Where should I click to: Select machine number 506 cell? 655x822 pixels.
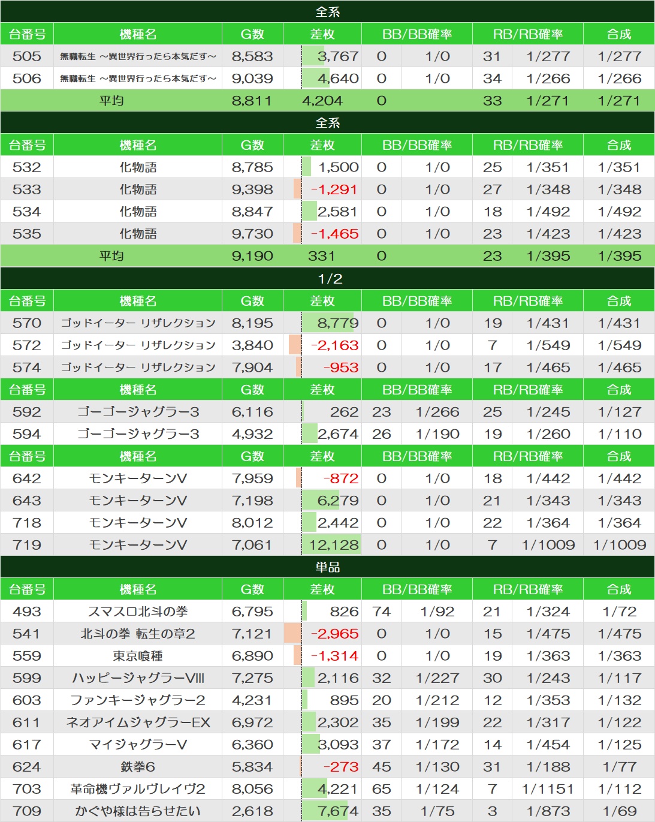click(x=27, y=79)
